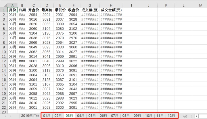Click opening price cell 3100

34,70
